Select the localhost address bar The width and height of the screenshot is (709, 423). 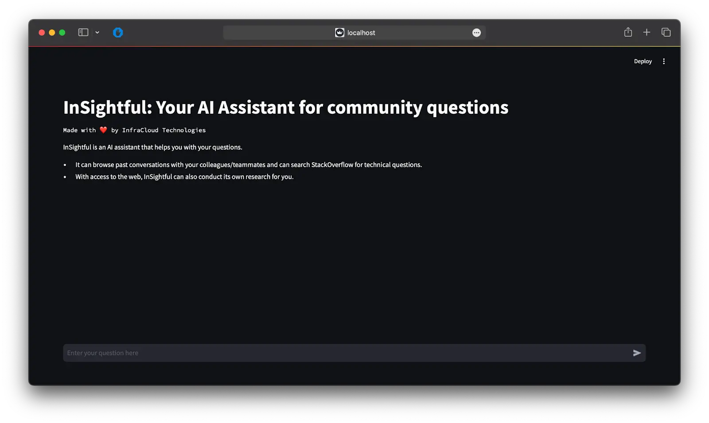(x=354, y=32)
